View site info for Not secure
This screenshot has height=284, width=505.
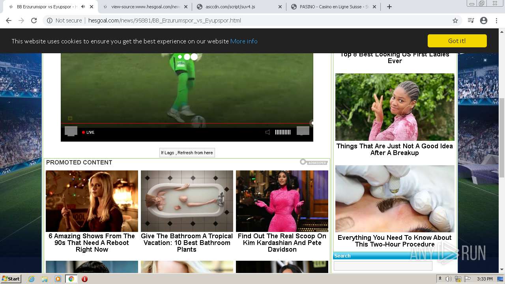(x=64, y=21)
